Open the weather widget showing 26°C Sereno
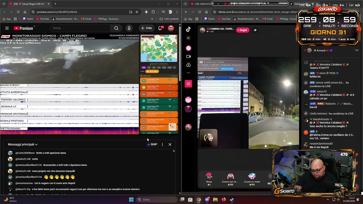Viewport: 363px width, 204px height. (10, 199)
